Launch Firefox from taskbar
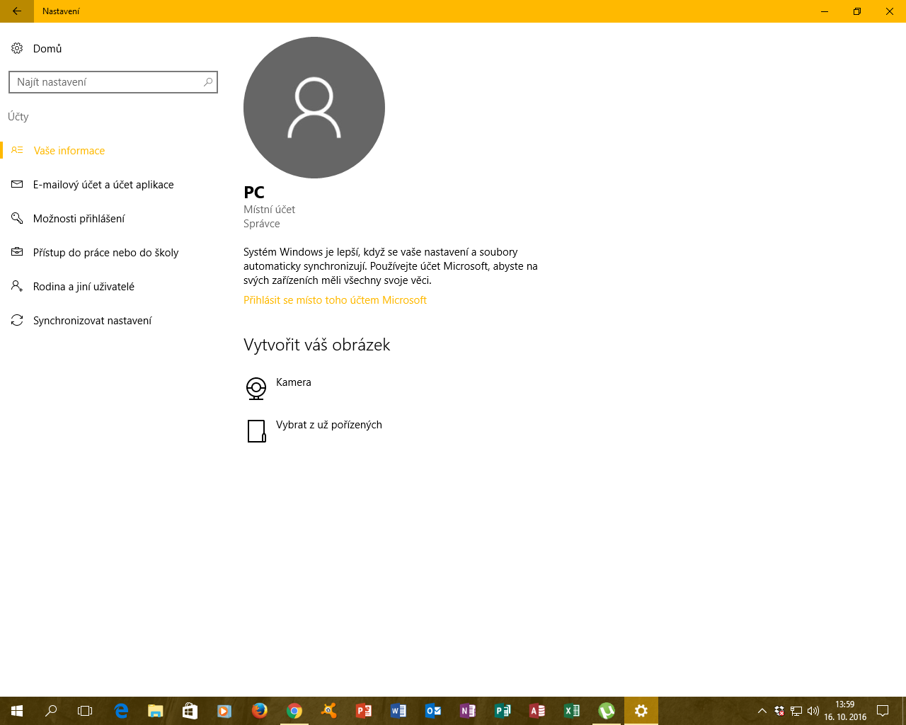906x725 pixels. click(260, 711)
